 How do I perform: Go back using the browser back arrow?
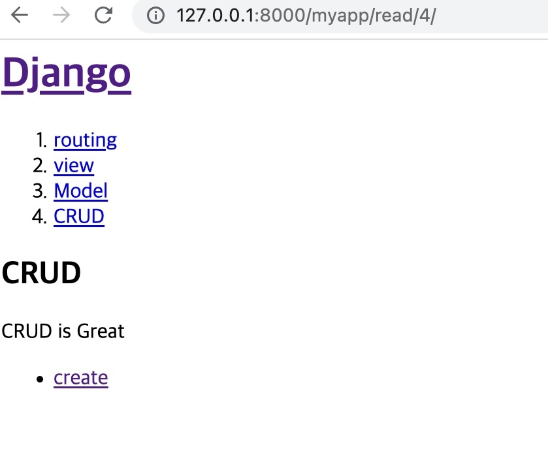pyautogui.click(x=19, y=15)
